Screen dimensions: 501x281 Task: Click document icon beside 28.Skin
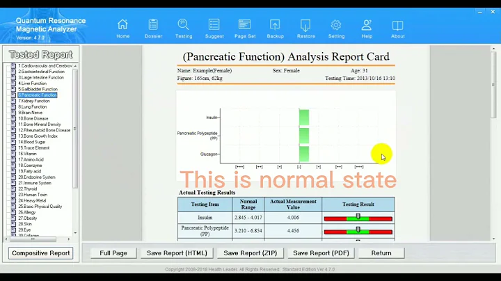click(13, 224)
